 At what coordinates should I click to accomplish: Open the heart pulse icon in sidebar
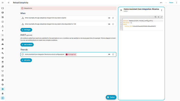pyautogui.click(x=3, y=71)
